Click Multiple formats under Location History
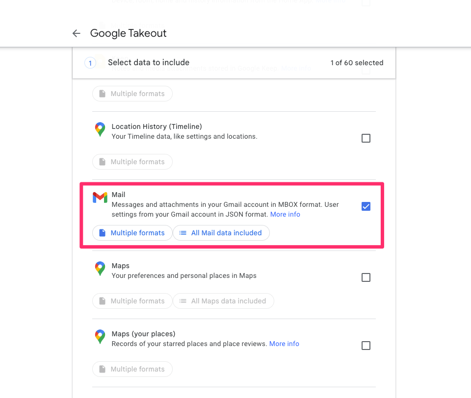Screen dimensions: 471x398 click(132, 162)
